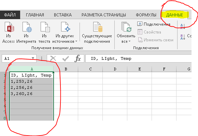Switch to the ВСТАВКА tab

pyautogui.click(x=63, y=15)
